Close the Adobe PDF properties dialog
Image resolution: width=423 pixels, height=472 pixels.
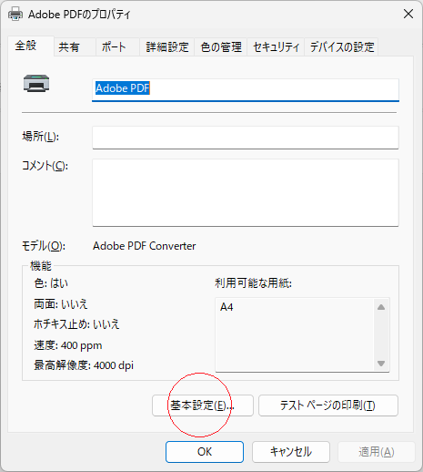[x=408, y=14]
